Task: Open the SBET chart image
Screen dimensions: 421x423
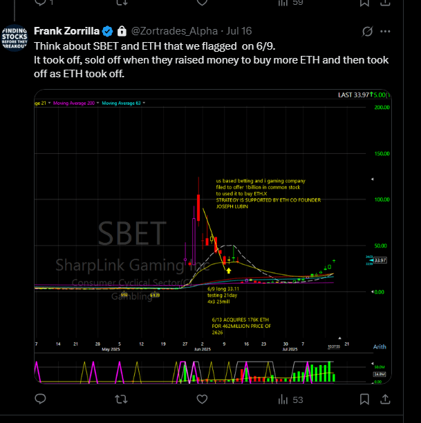Action: coord(213,236)
